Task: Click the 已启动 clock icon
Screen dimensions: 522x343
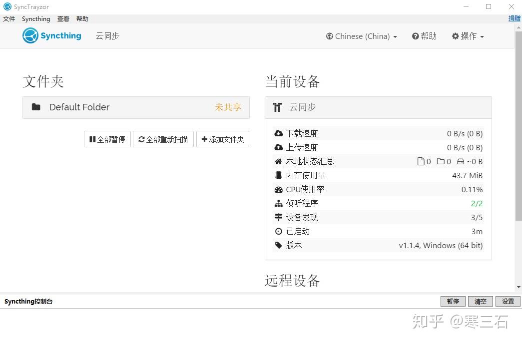Action: click(278, 231)
